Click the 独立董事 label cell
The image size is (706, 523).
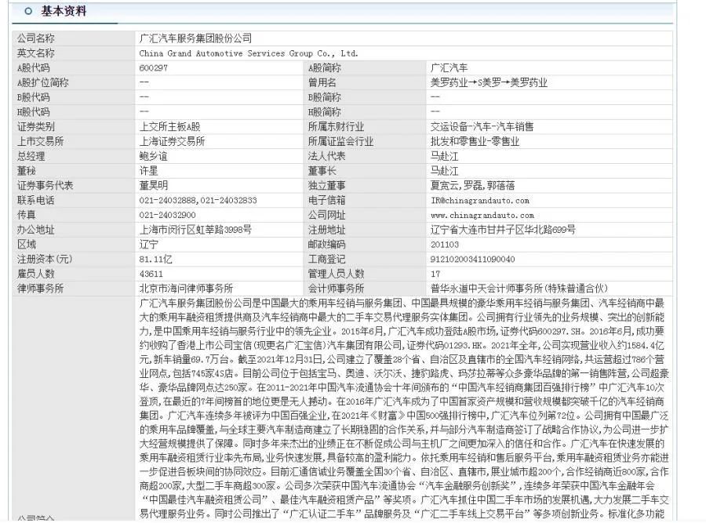pyautogui.click(x=364, y=185)
